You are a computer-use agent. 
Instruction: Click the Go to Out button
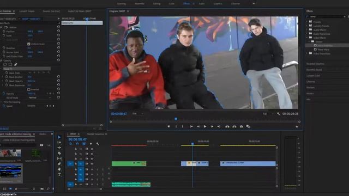[x=219, y=126]
